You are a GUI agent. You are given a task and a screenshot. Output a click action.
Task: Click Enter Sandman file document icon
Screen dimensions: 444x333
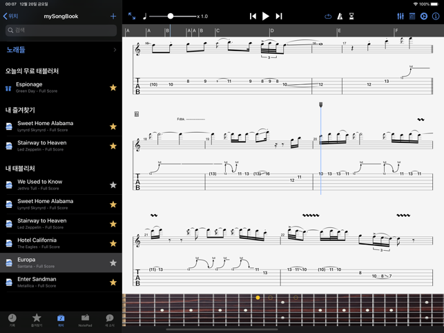coord(9,283)
